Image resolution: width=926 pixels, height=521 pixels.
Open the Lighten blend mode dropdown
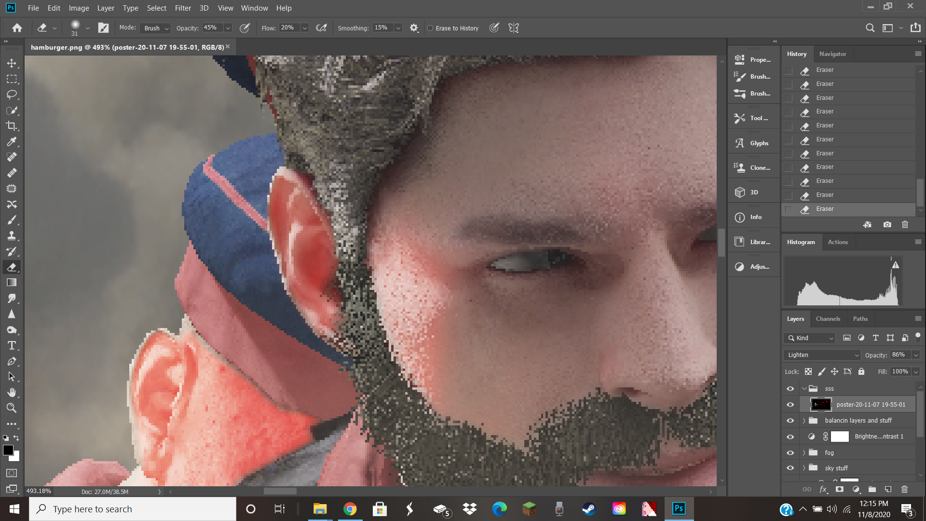click(822, 355)
